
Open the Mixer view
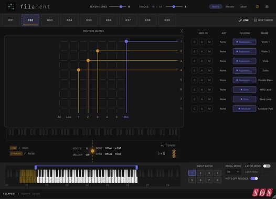(x=243, y=7)
